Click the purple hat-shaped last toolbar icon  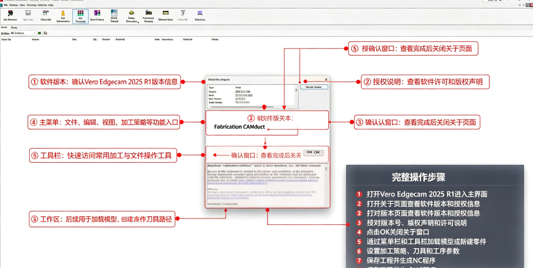[200, 13]
